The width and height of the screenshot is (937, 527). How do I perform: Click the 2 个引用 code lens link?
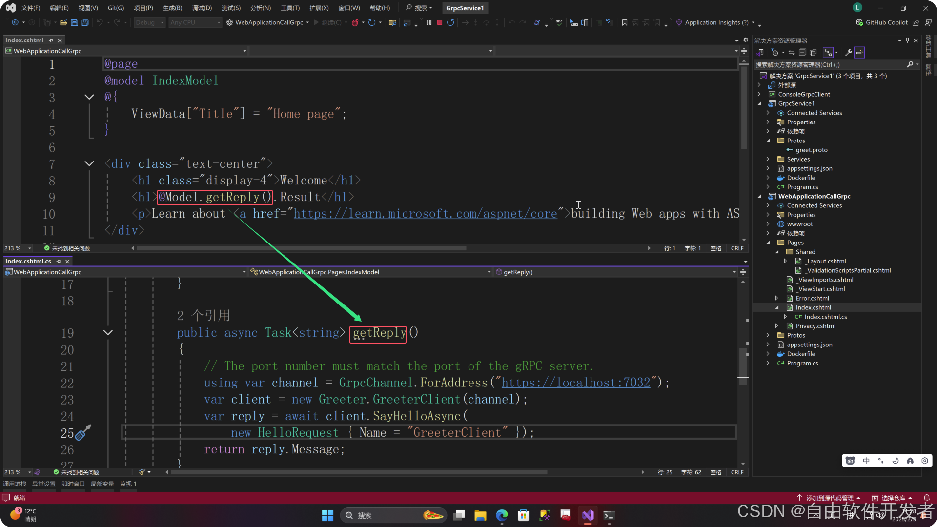click(x=203, y=316)
